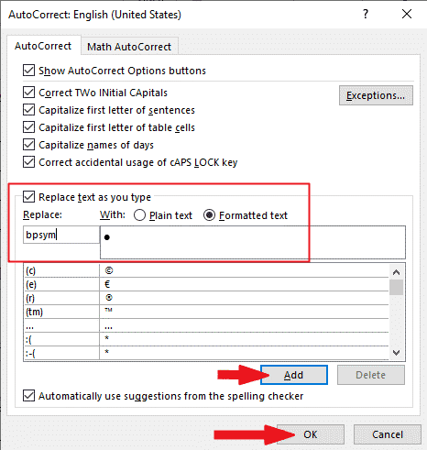Click the list scroll down arrow
427x450 pixels.
pos(397,353)
